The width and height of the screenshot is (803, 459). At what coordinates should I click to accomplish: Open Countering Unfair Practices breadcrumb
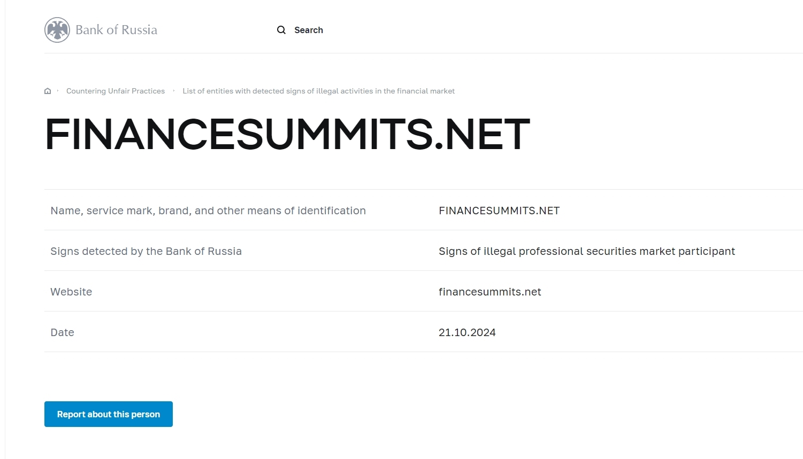116,91
